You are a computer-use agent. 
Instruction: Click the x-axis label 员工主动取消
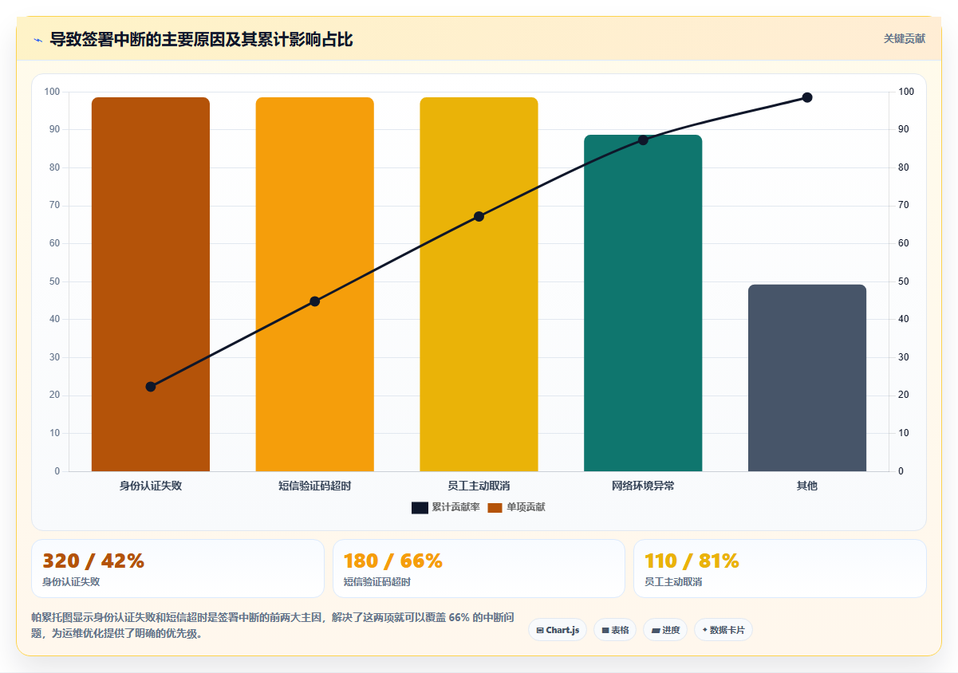coord(479,486)
